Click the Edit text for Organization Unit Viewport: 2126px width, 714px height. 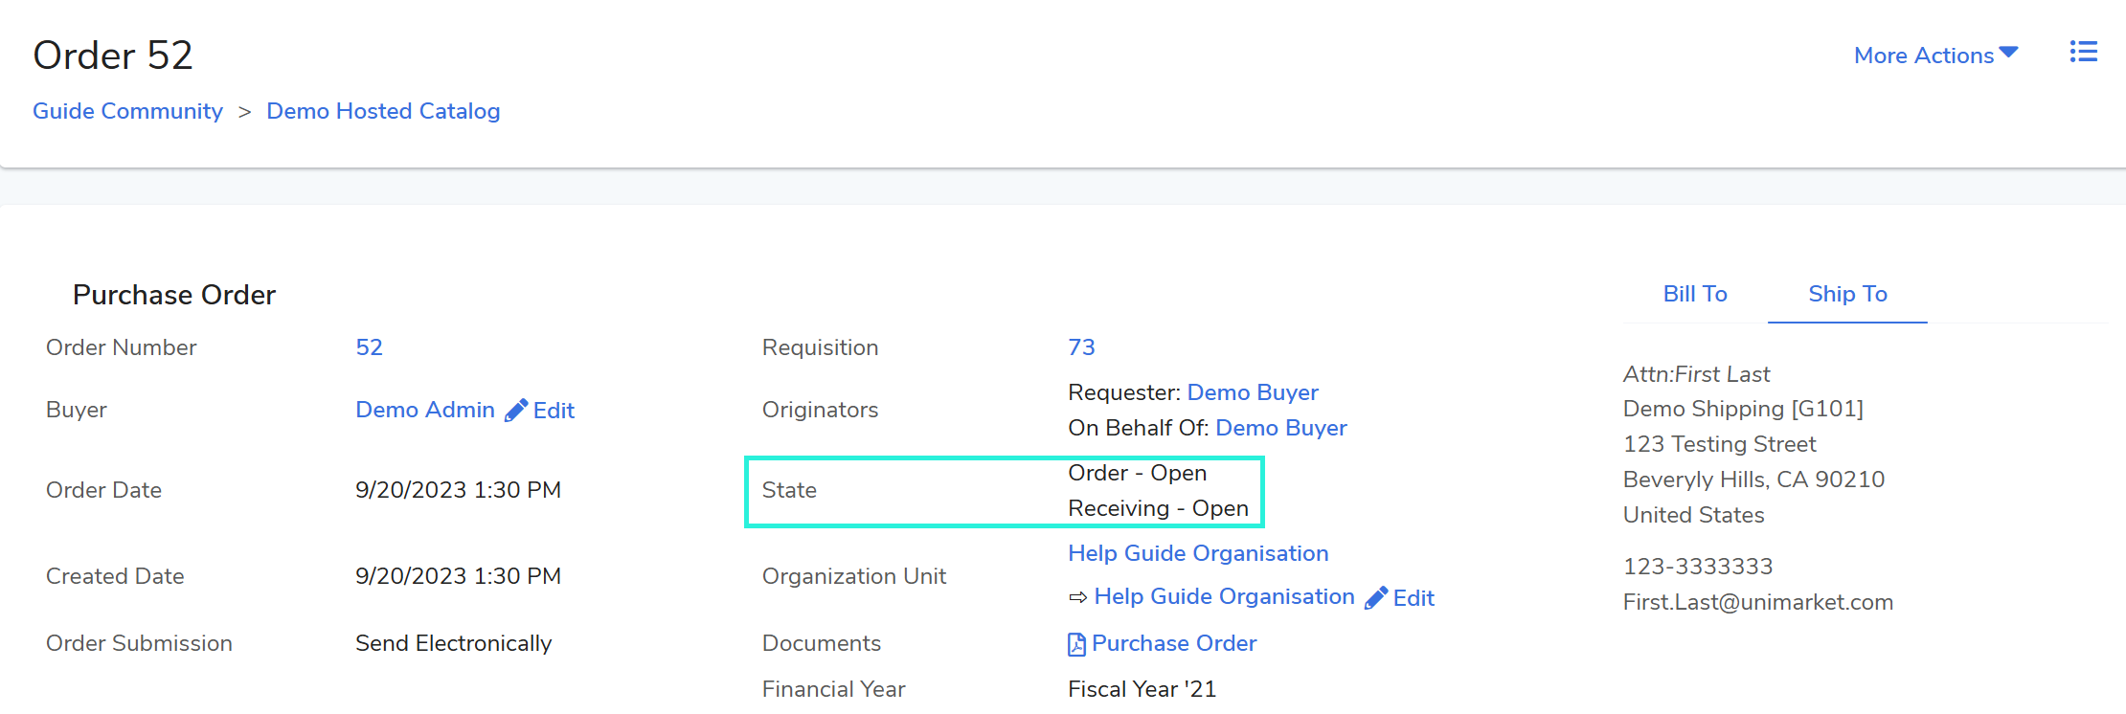1413,598
